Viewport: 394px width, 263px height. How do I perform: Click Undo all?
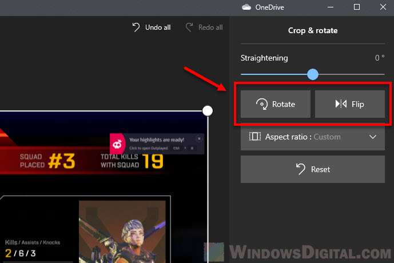click(152, 27)
